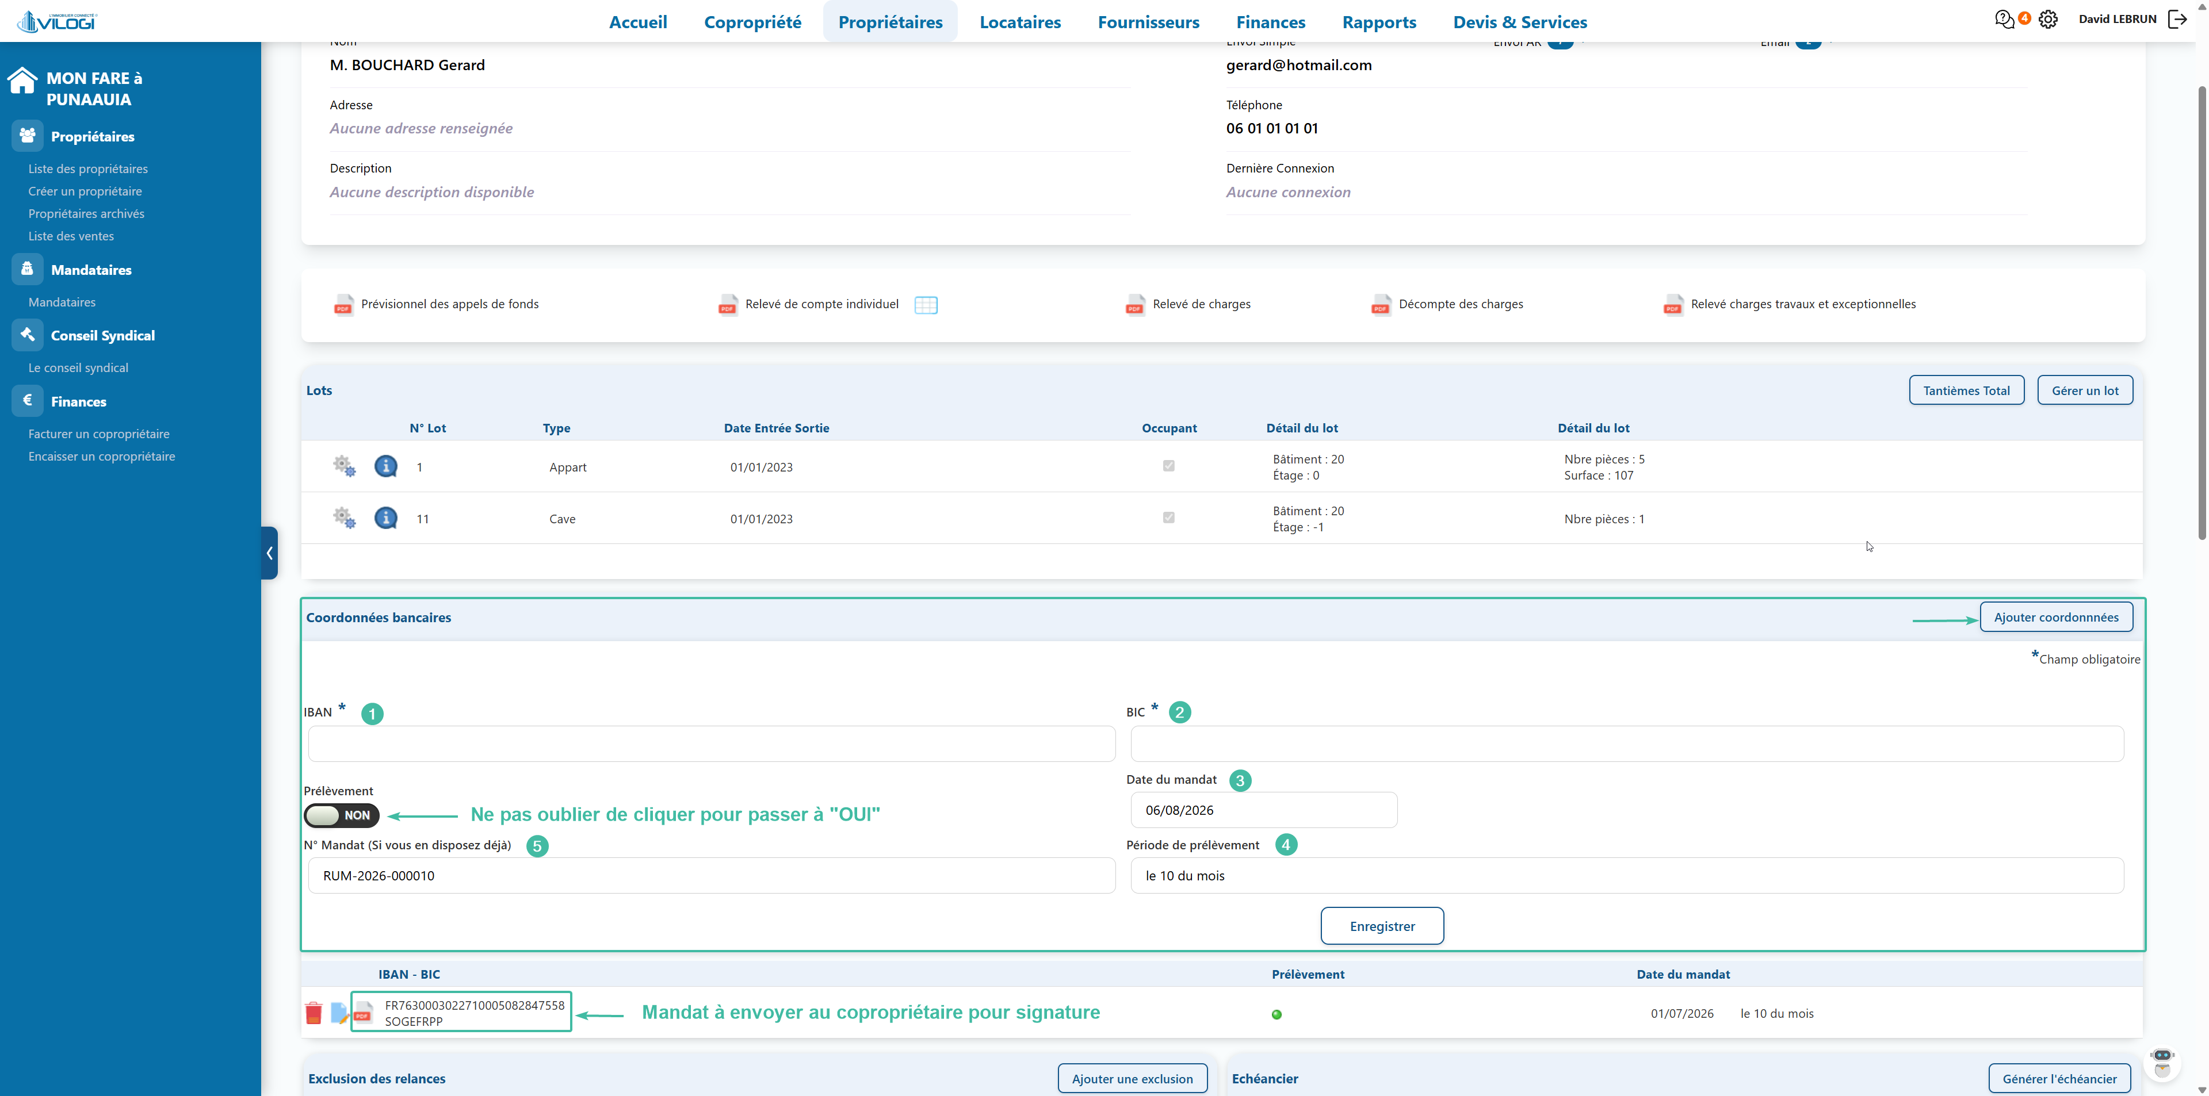Toggle Occupant checkbox for lot 1
This screenshot has height=1096, width=2209.
(x=1169, y=465)
